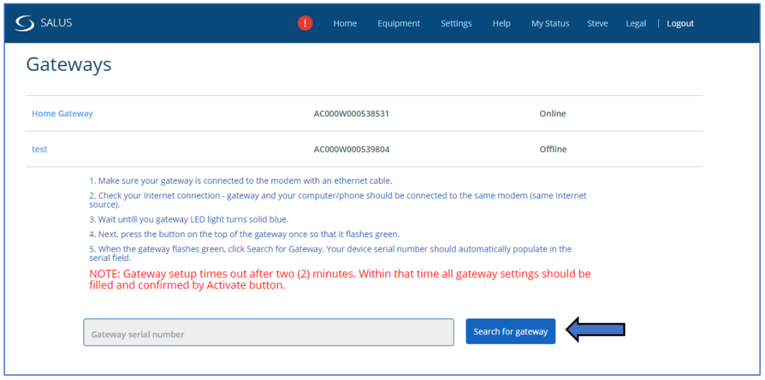This screenshot has height=380, width=765.
Task: Open the red alert notification icon
Action: (x=305, y=23)
